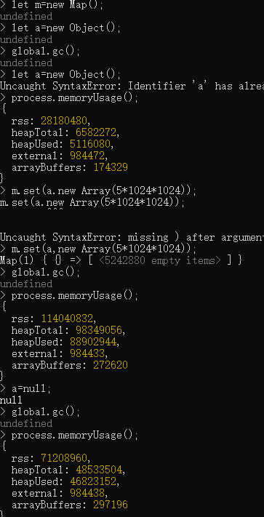The height and width of the screenshot is (517, 264).
Task: Click the arrayBuffers value 174329
Action: 111,167
